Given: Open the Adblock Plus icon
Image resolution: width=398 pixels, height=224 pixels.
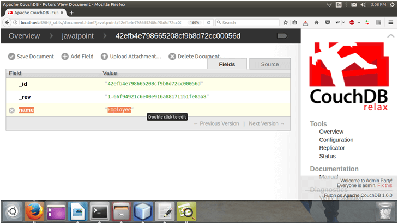Looking at the screenshot, I should [x=352, y=22].
